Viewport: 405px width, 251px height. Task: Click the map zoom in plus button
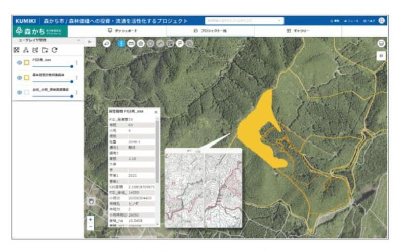pos(91,220)
